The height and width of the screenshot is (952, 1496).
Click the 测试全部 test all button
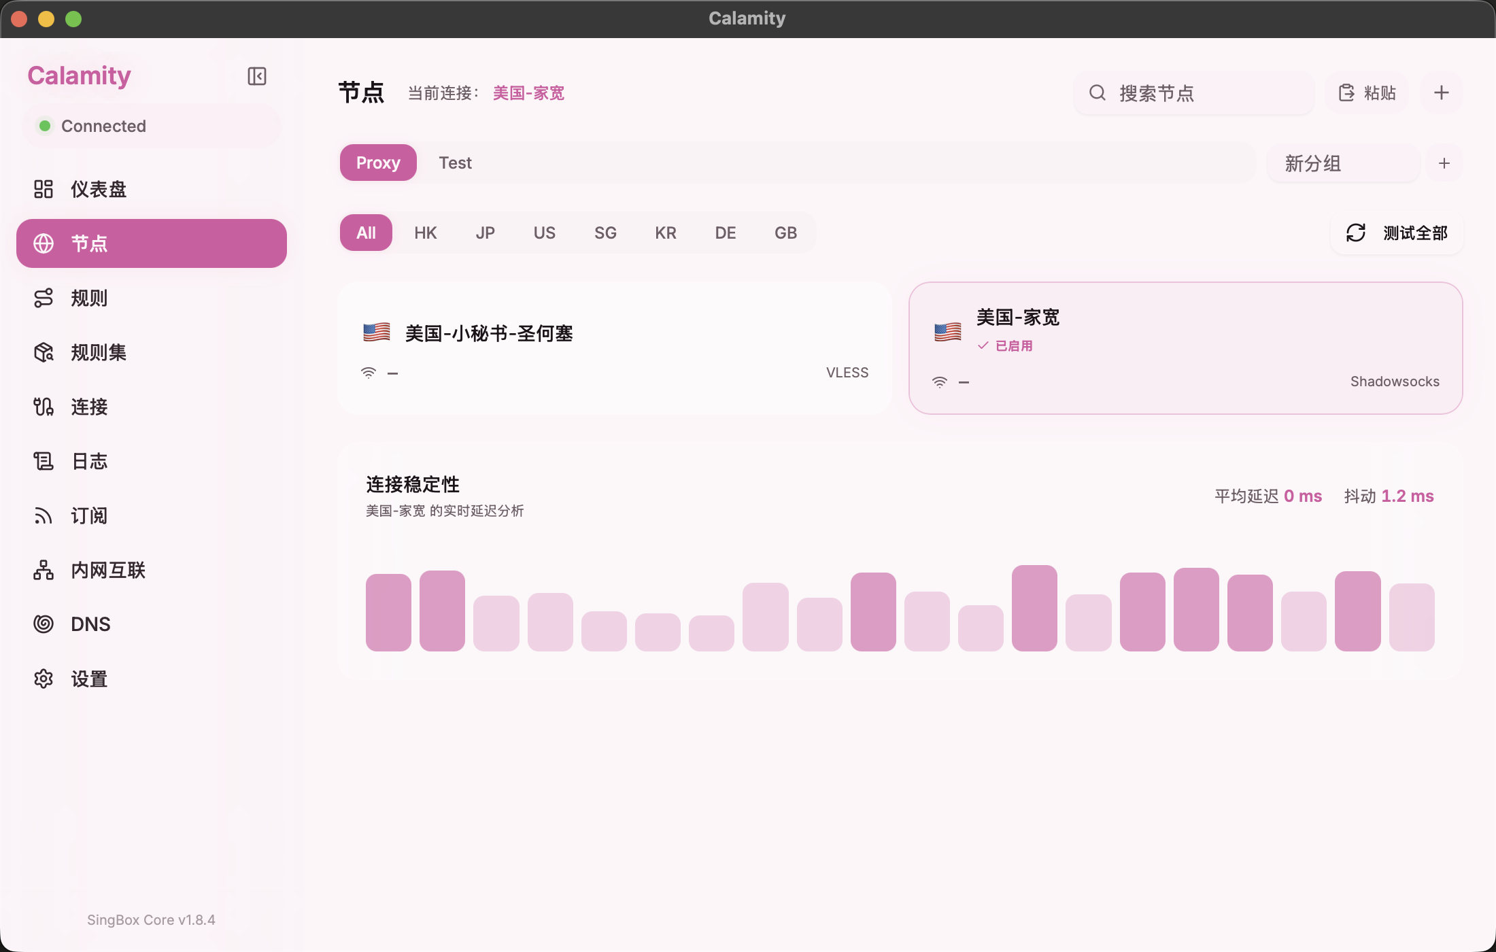pyautogui.click(x=1397, y=233)
